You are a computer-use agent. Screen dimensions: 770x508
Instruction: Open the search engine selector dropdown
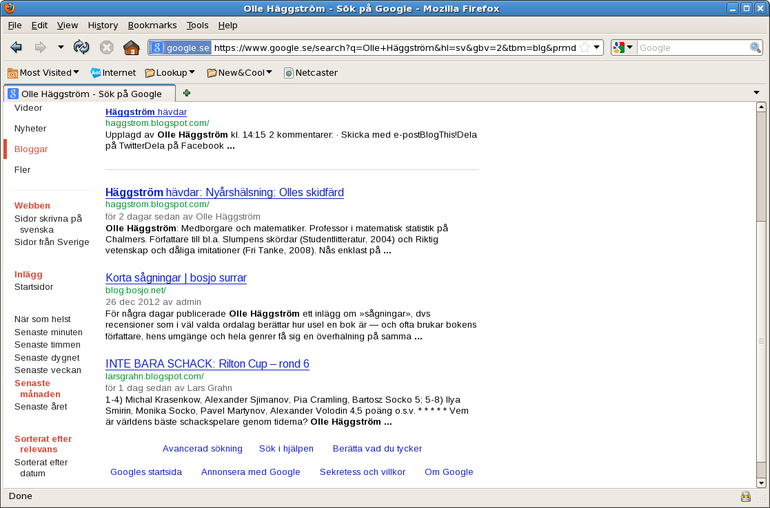click(x=624, y=47)
